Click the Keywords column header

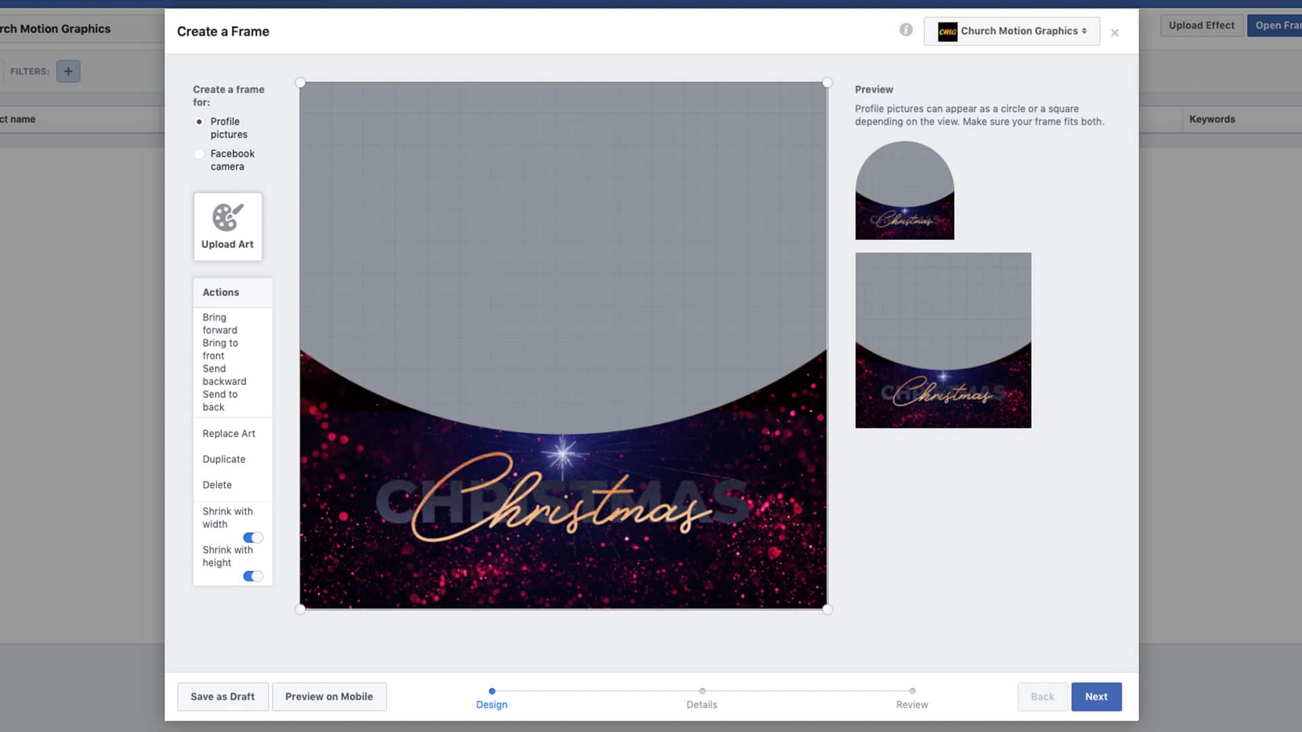click(1212, 119)
